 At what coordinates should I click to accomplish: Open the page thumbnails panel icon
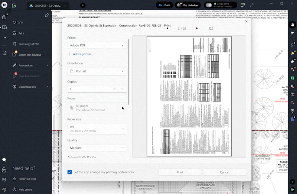4,17
